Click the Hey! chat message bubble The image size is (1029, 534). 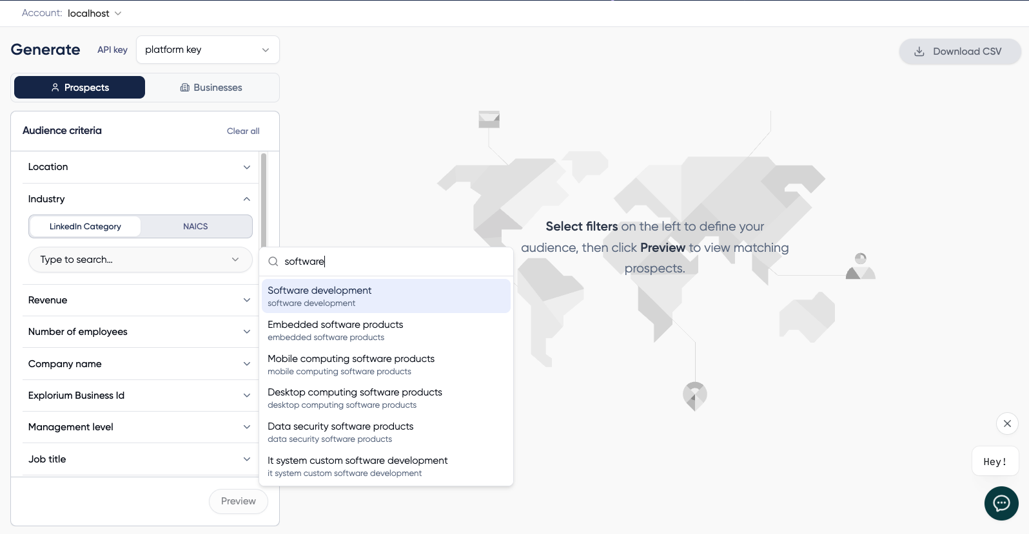995,461
